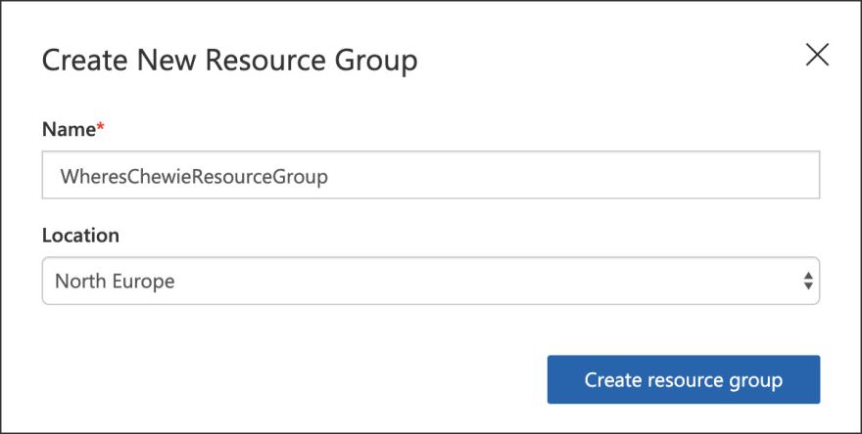The height and width of the screenshot is (434, 862).
Task: Click the up-down arrows on Location select
Action: pyautogui.click(x=808, y=281)
